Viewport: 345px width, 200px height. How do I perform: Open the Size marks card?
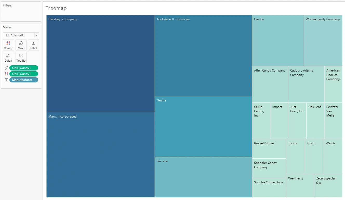pyautogui.click(x=21, y=45)
